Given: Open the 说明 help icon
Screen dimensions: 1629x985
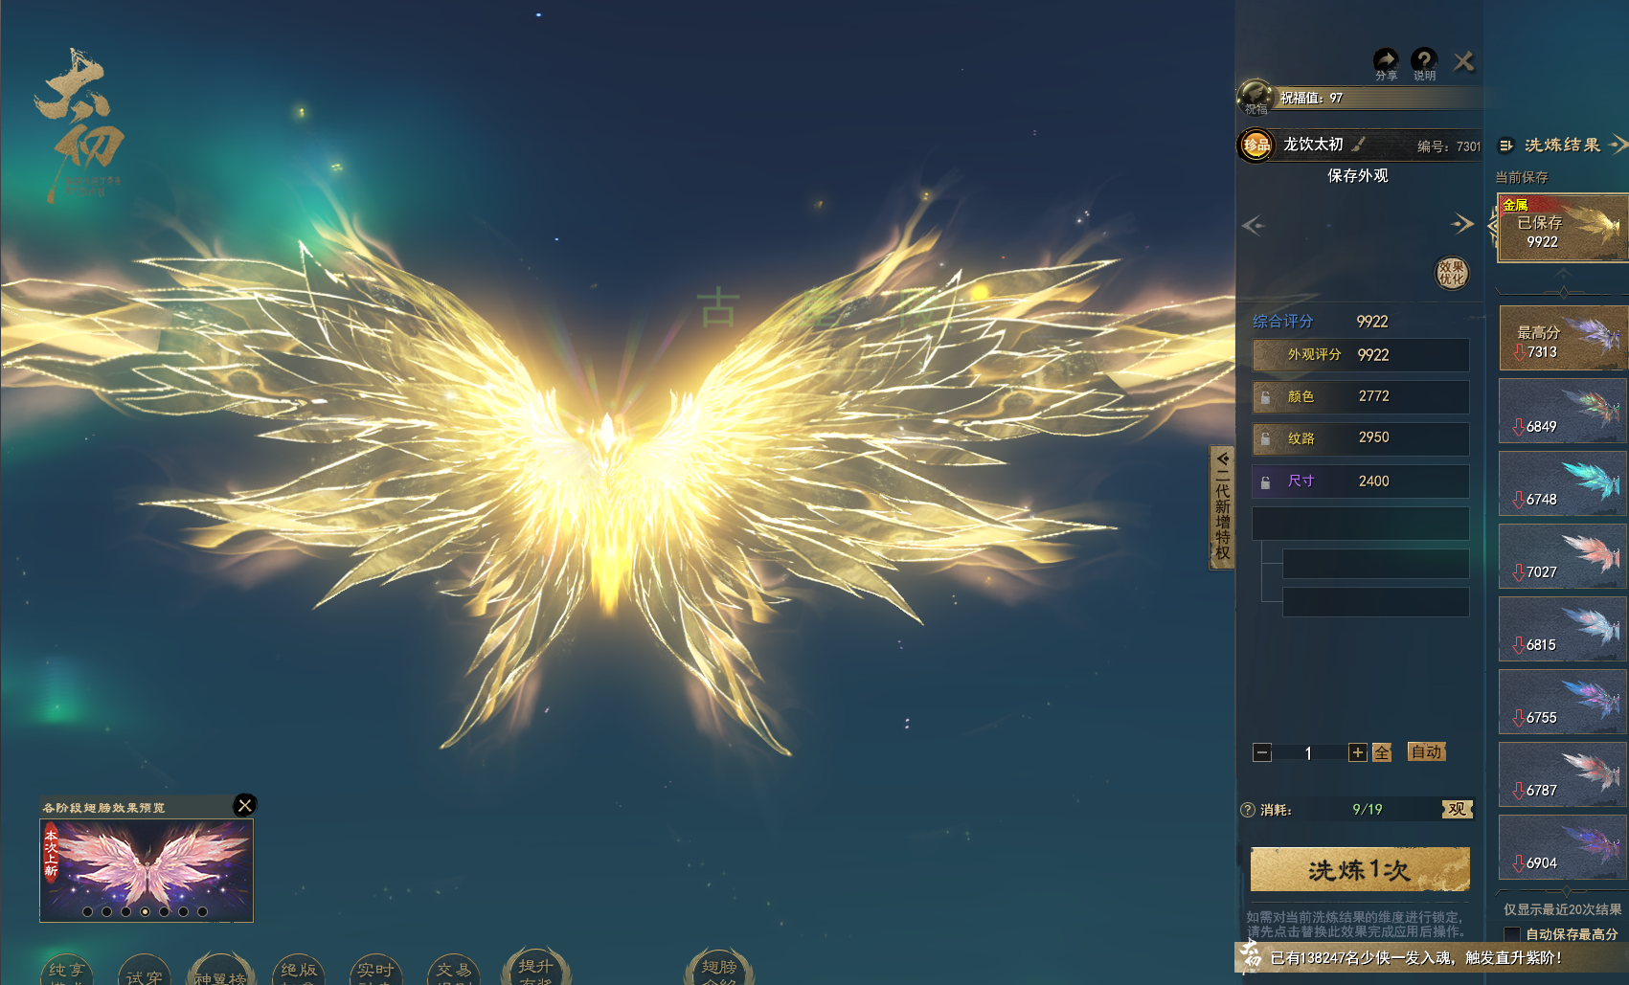Looking at the screenshot, I should pyautogui.click(x=1424, y=62).
